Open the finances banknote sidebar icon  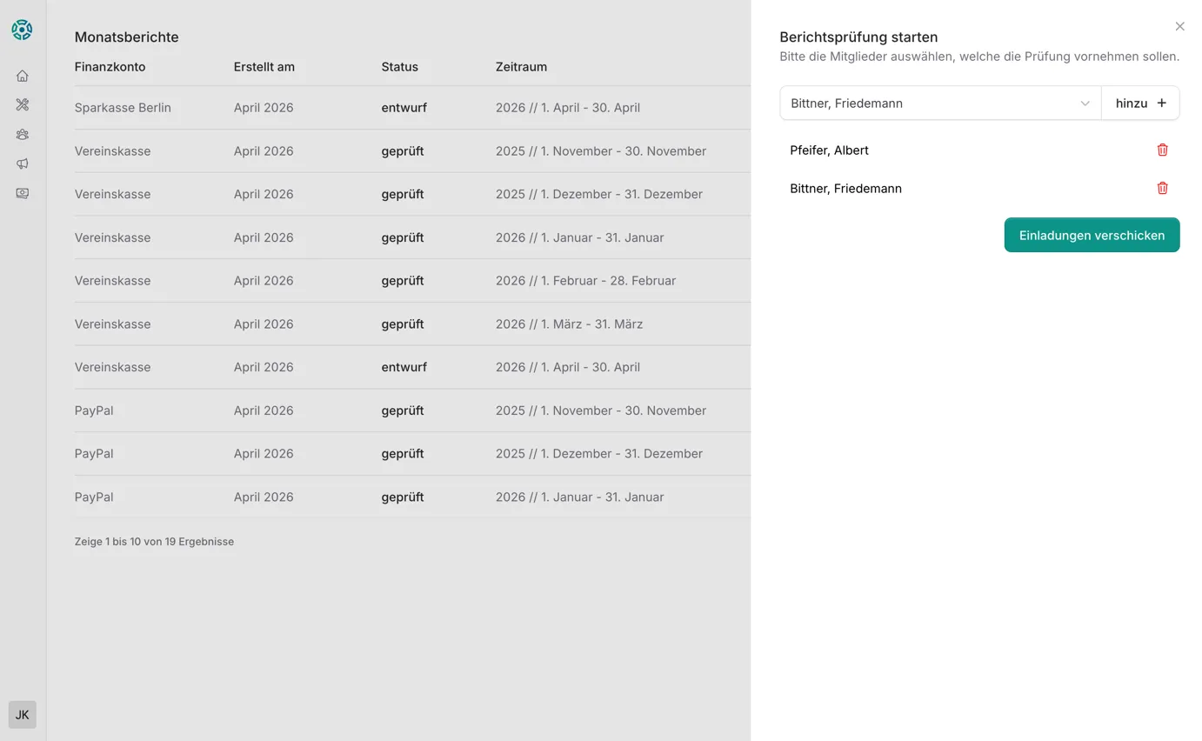coord(23,193)
